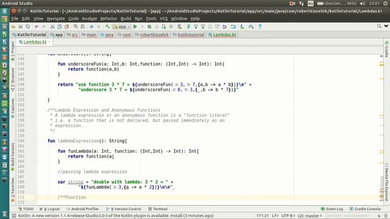The height and width of the screenshot is (219, 390).
Task: Navigate Back with the left arrow icon
Action: click(x=91, y=27)
